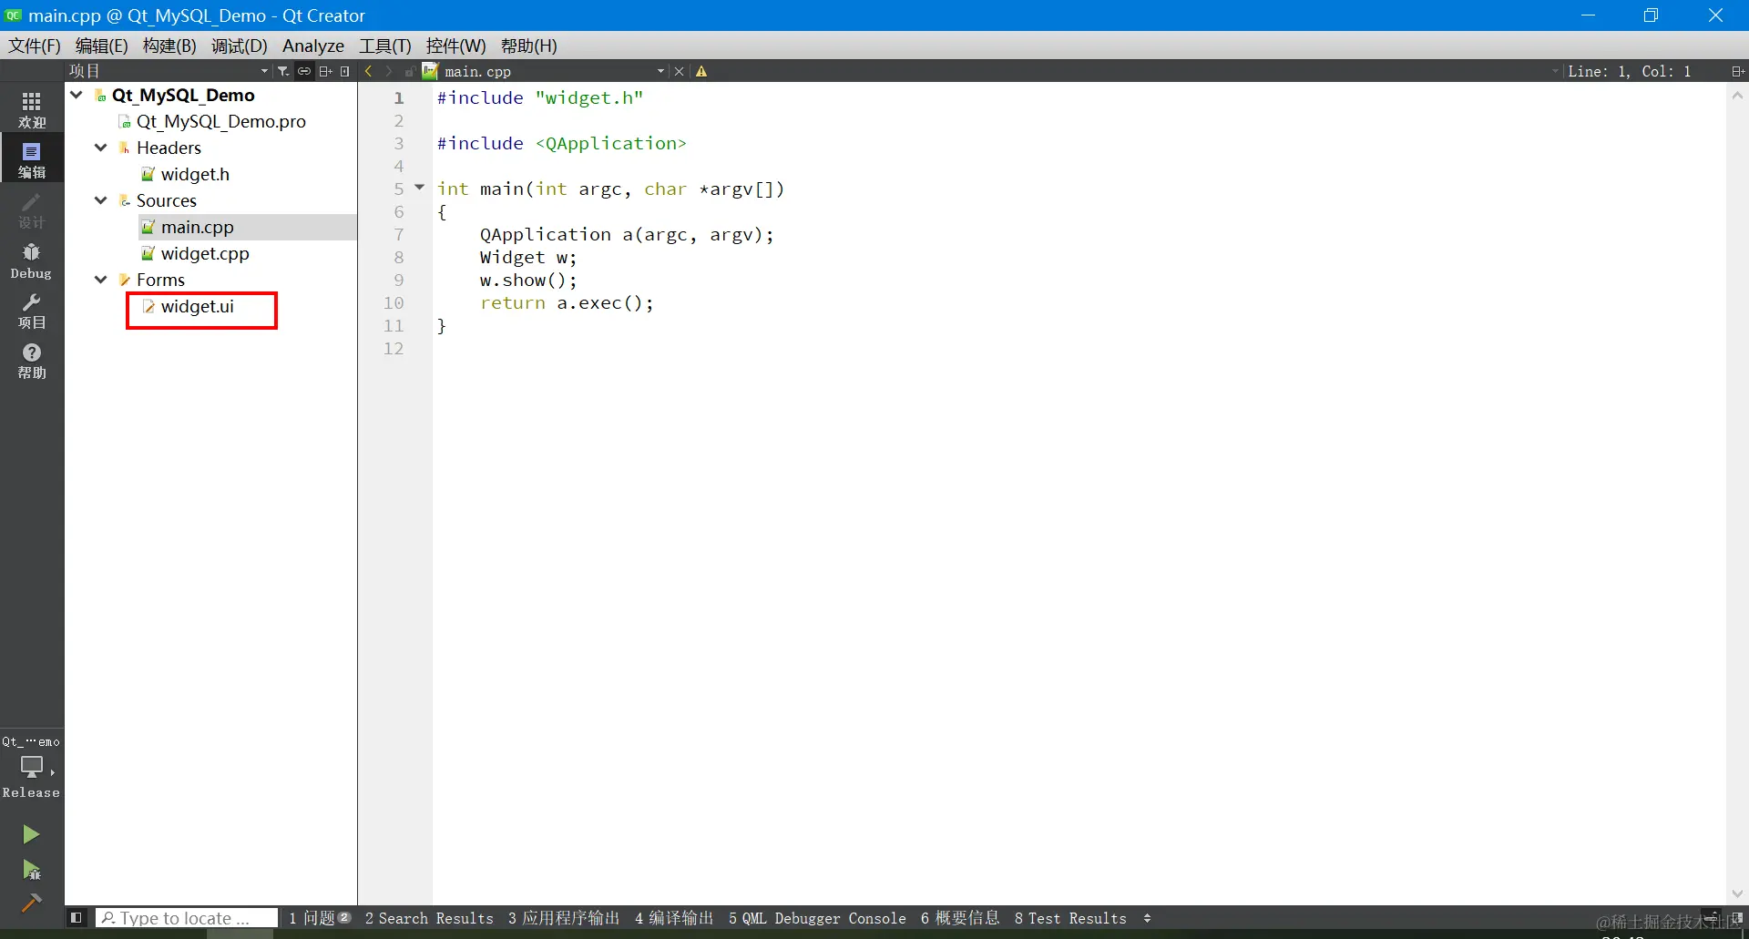Open the 构建(B) menu

pos(169,46)
